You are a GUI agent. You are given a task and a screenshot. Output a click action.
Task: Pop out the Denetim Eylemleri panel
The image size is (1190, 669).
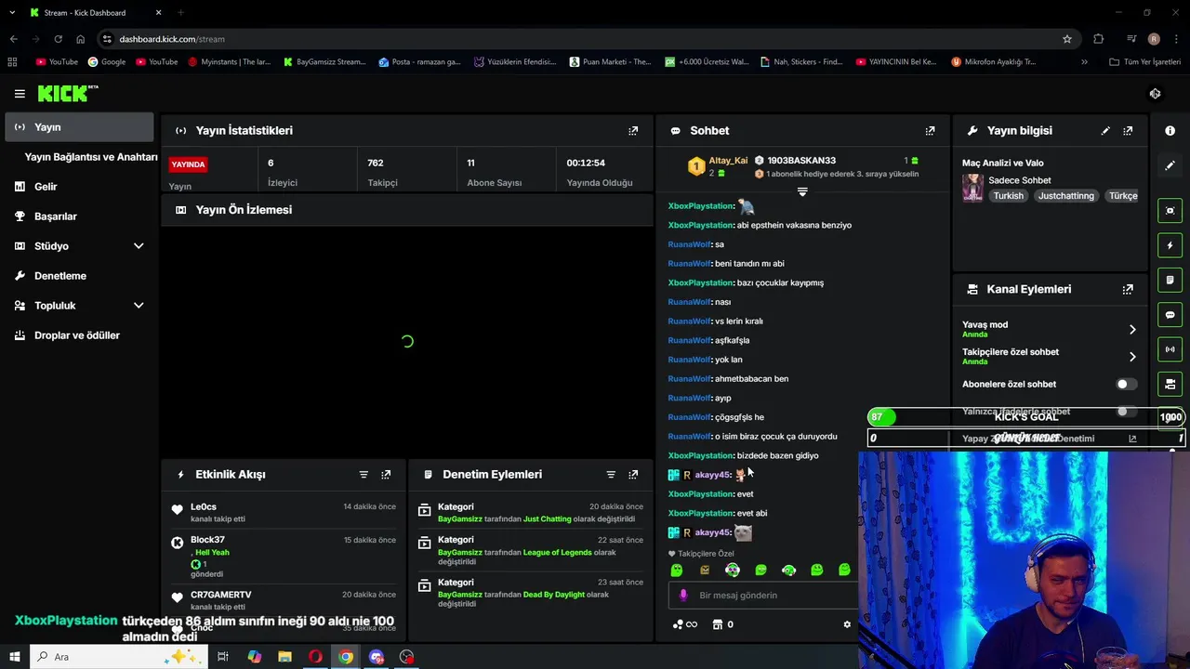point(633,475)
